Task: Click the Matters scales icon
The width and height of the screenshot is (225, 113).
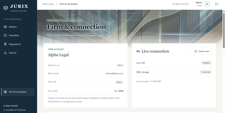Action: pyautogui.click(x=5, y=27)
